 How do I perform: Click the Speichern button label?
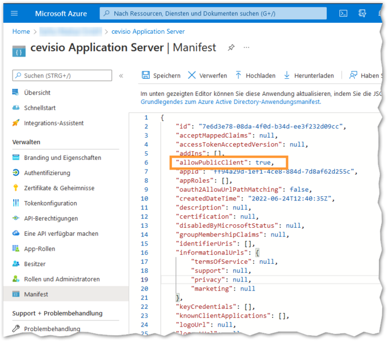167,75
